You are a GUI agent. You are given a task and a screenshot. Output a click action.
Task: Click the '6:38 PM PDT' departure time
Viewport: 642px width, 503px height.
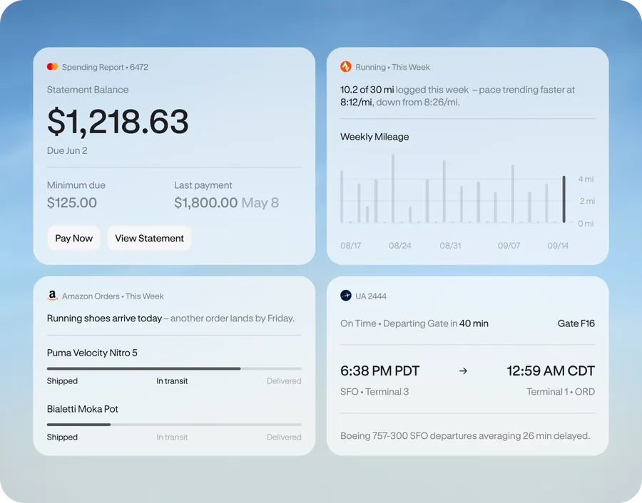[380, 371]
